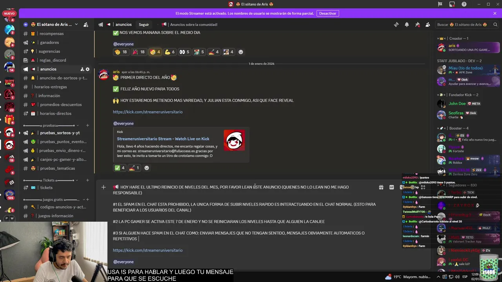Open the Kick stream thumbnail logo
Viewport: 502px width, 282px height.
coord(234,140)
